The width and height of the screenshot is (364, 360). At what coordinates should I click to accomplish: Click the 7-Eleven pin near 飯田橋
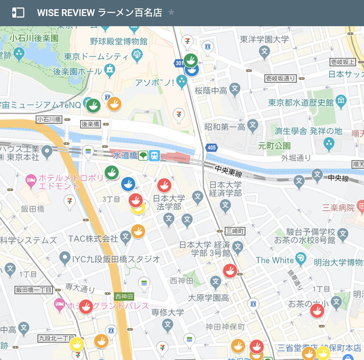(69, 202)
